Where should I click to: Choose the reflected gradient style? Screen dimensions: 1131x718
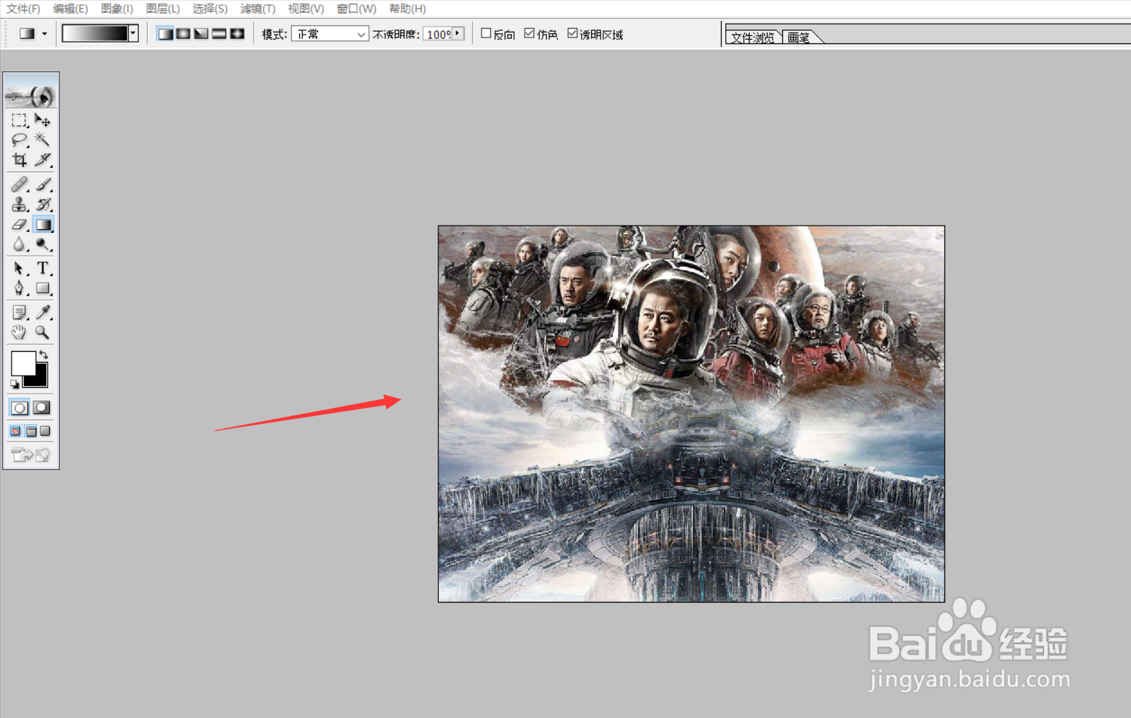(x=219, y=34)
